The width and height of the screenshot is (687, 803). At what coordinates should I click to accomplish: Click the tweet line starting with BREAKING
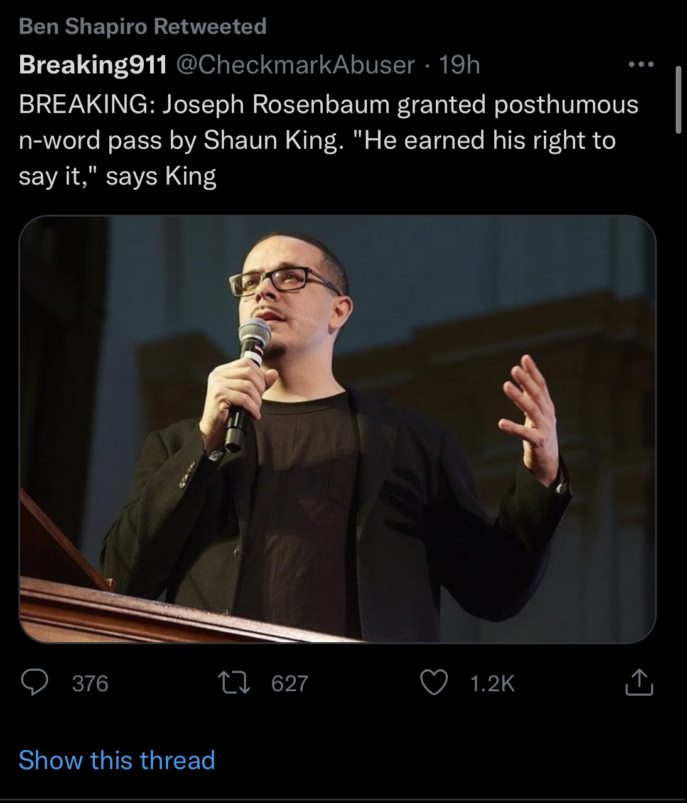click(328, 104)
